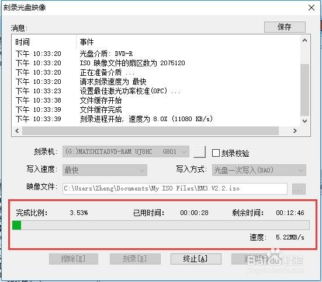Click the 保存 button to save messages
The width and height of the screenshot is (322, 282).
point(285,27)
